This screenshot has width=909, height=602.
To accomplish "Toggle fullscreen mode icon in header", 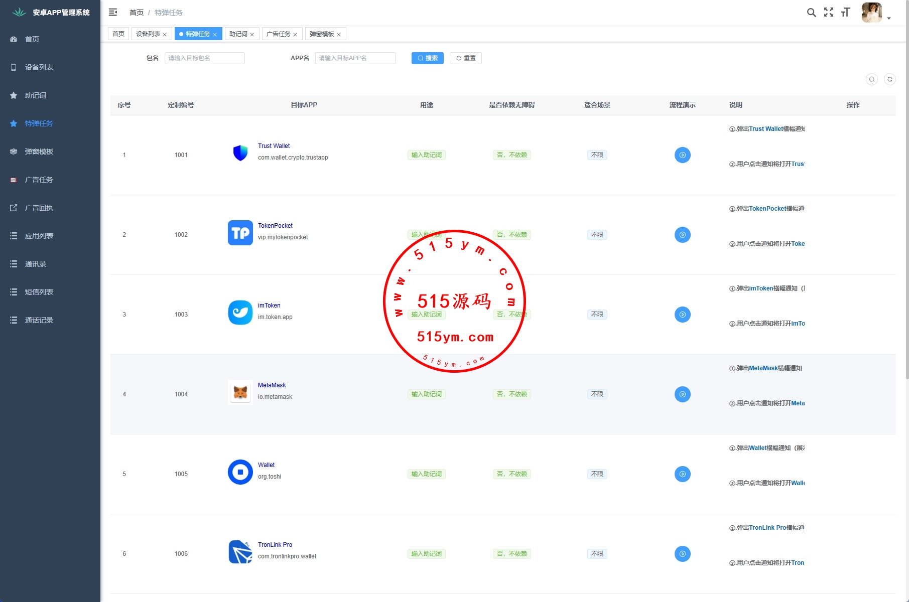I will 829,13.
